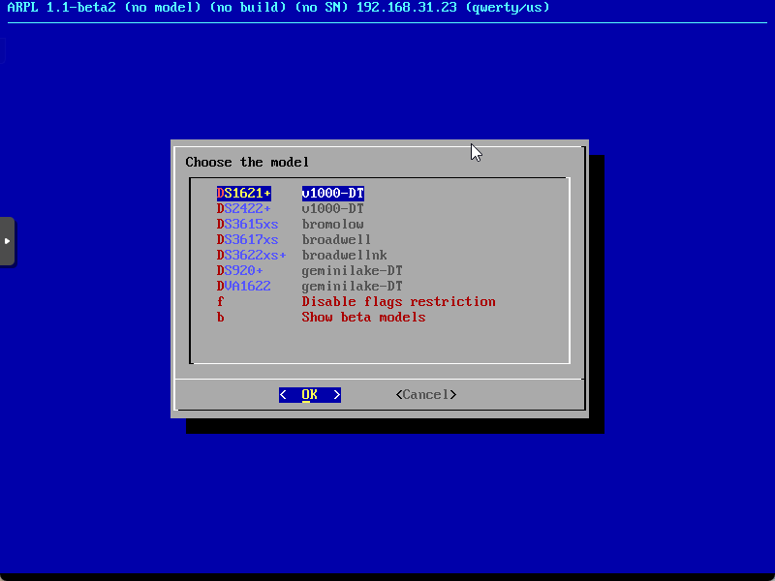Click the highlighted v1000-DT platform label
Image resolution: width=775 pixels, height=581 pixels.
(332, 194)
